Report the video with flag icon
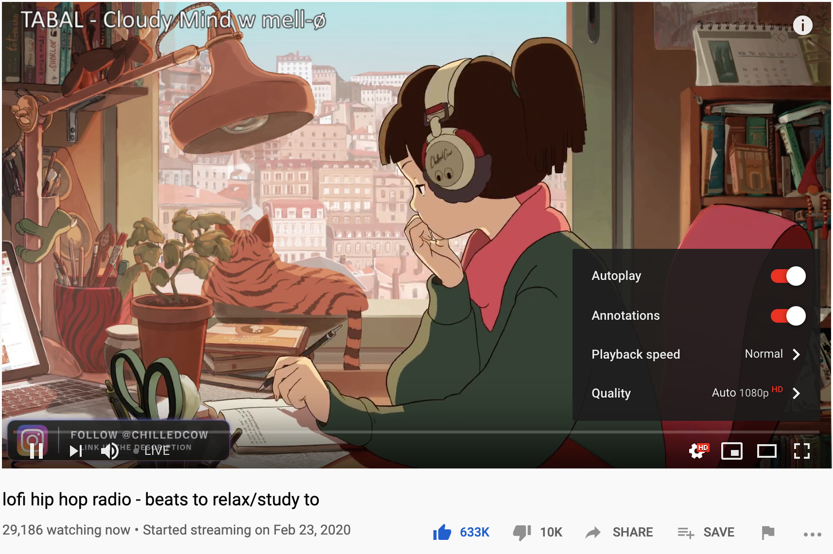Image resolution: width=833 pixels, height=554 pixels. click(768, 533)
